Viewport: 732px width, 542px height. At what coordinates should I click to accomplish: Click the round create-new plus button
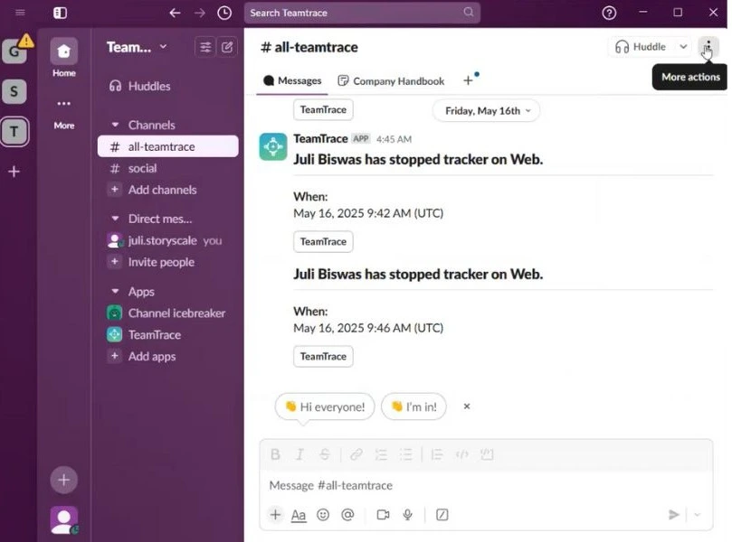pyautogui.click(x=64, y=480)
